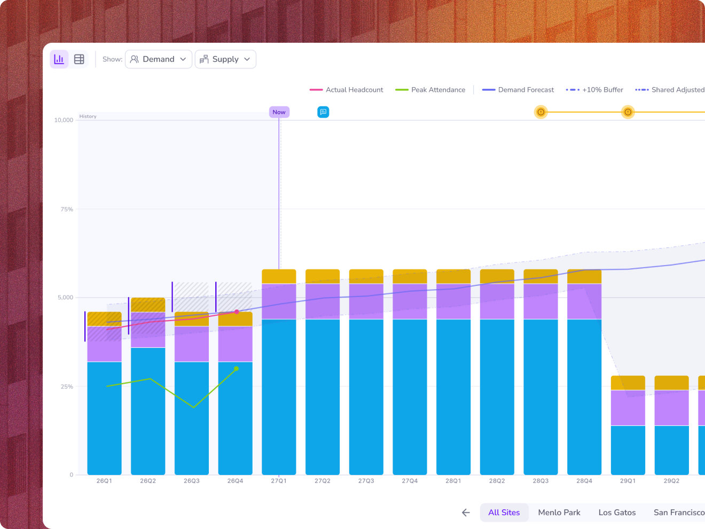The image size is (705, 529).
Task: Toggle Shared Adjusted legend series
Action: tap(670, 90)
